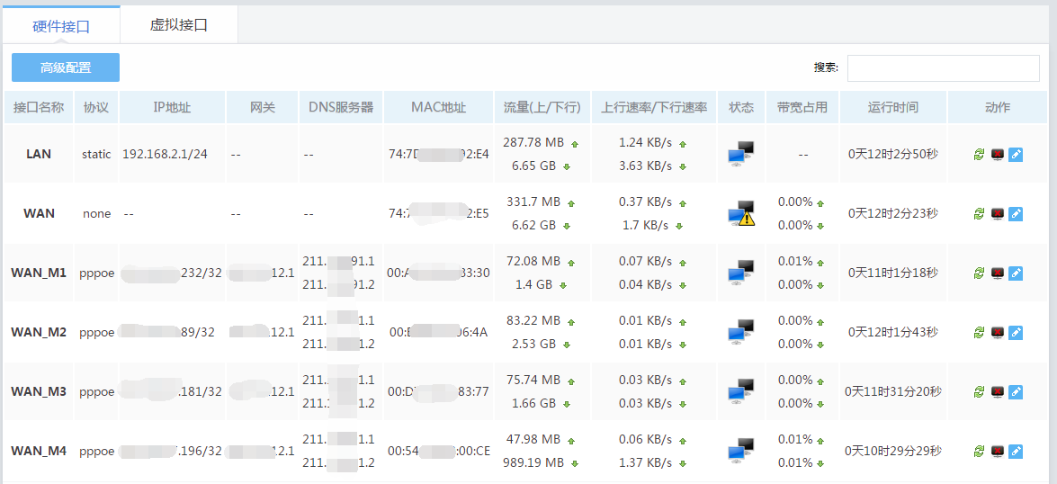Edit the WAN_M3 interface settings

[1016, 392]
